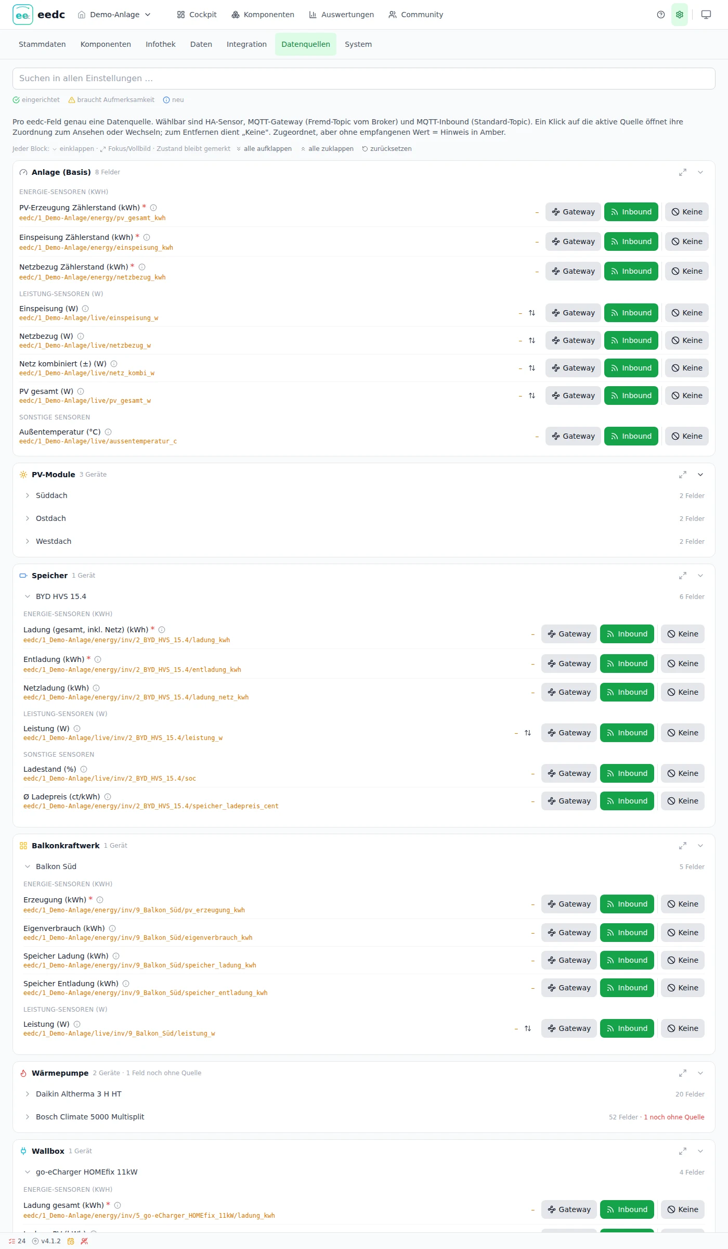This screenshot has height=1249, width=728.
Task: Set Keine for Ø Ladepreis (ct/kWh)
Action: pos(683,801)
